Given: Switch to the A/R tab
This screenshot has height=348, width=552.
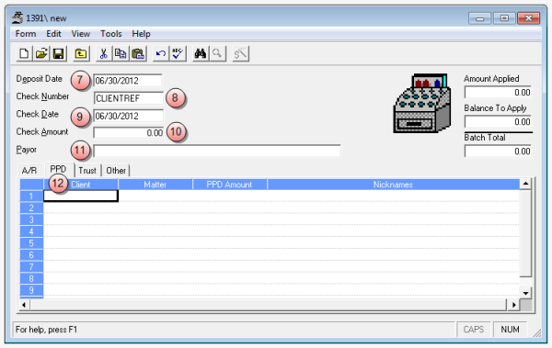Looking at the screenshot, I should pyautogui.click(x=29, y=171).
